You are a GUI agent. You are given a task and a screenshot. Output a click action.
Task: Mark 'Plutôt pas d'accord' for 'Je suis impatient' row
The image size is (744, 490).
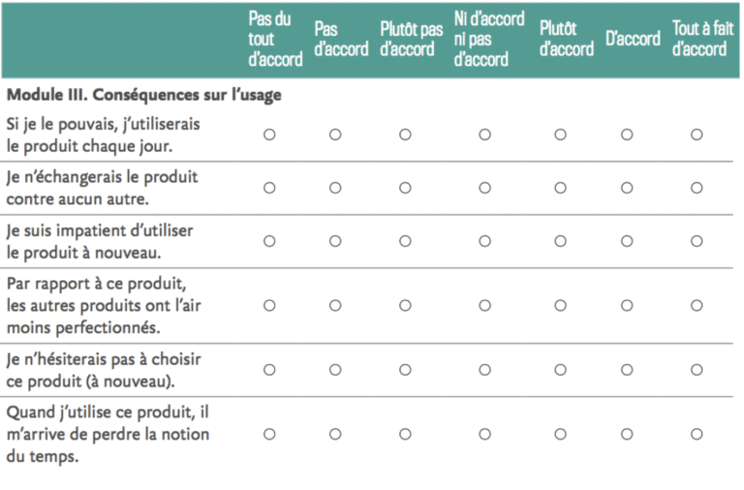point(405,241)
